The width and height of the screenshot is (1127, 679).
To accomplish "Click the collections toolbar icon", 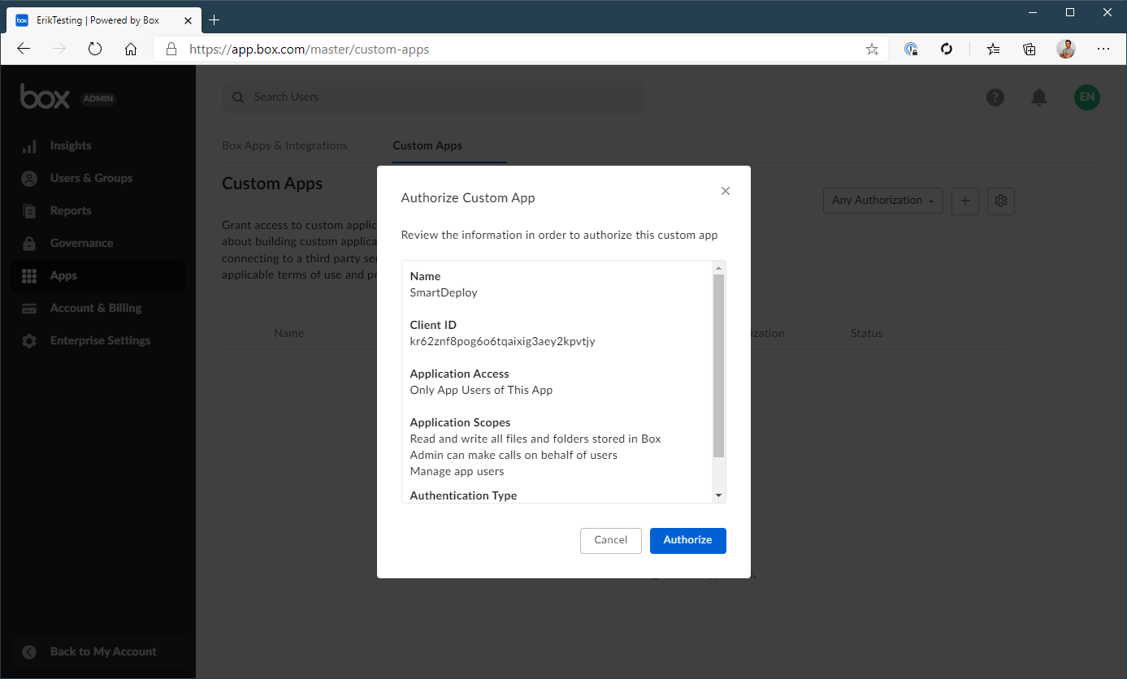I will click(x=1029, y=49).
